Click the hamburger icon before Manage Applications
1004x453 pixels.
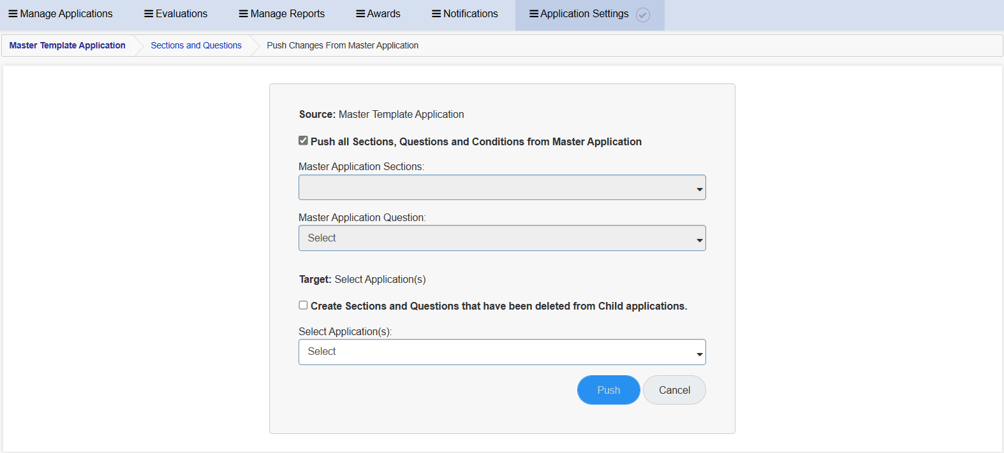pyautogui.click(x=13, y=14)
